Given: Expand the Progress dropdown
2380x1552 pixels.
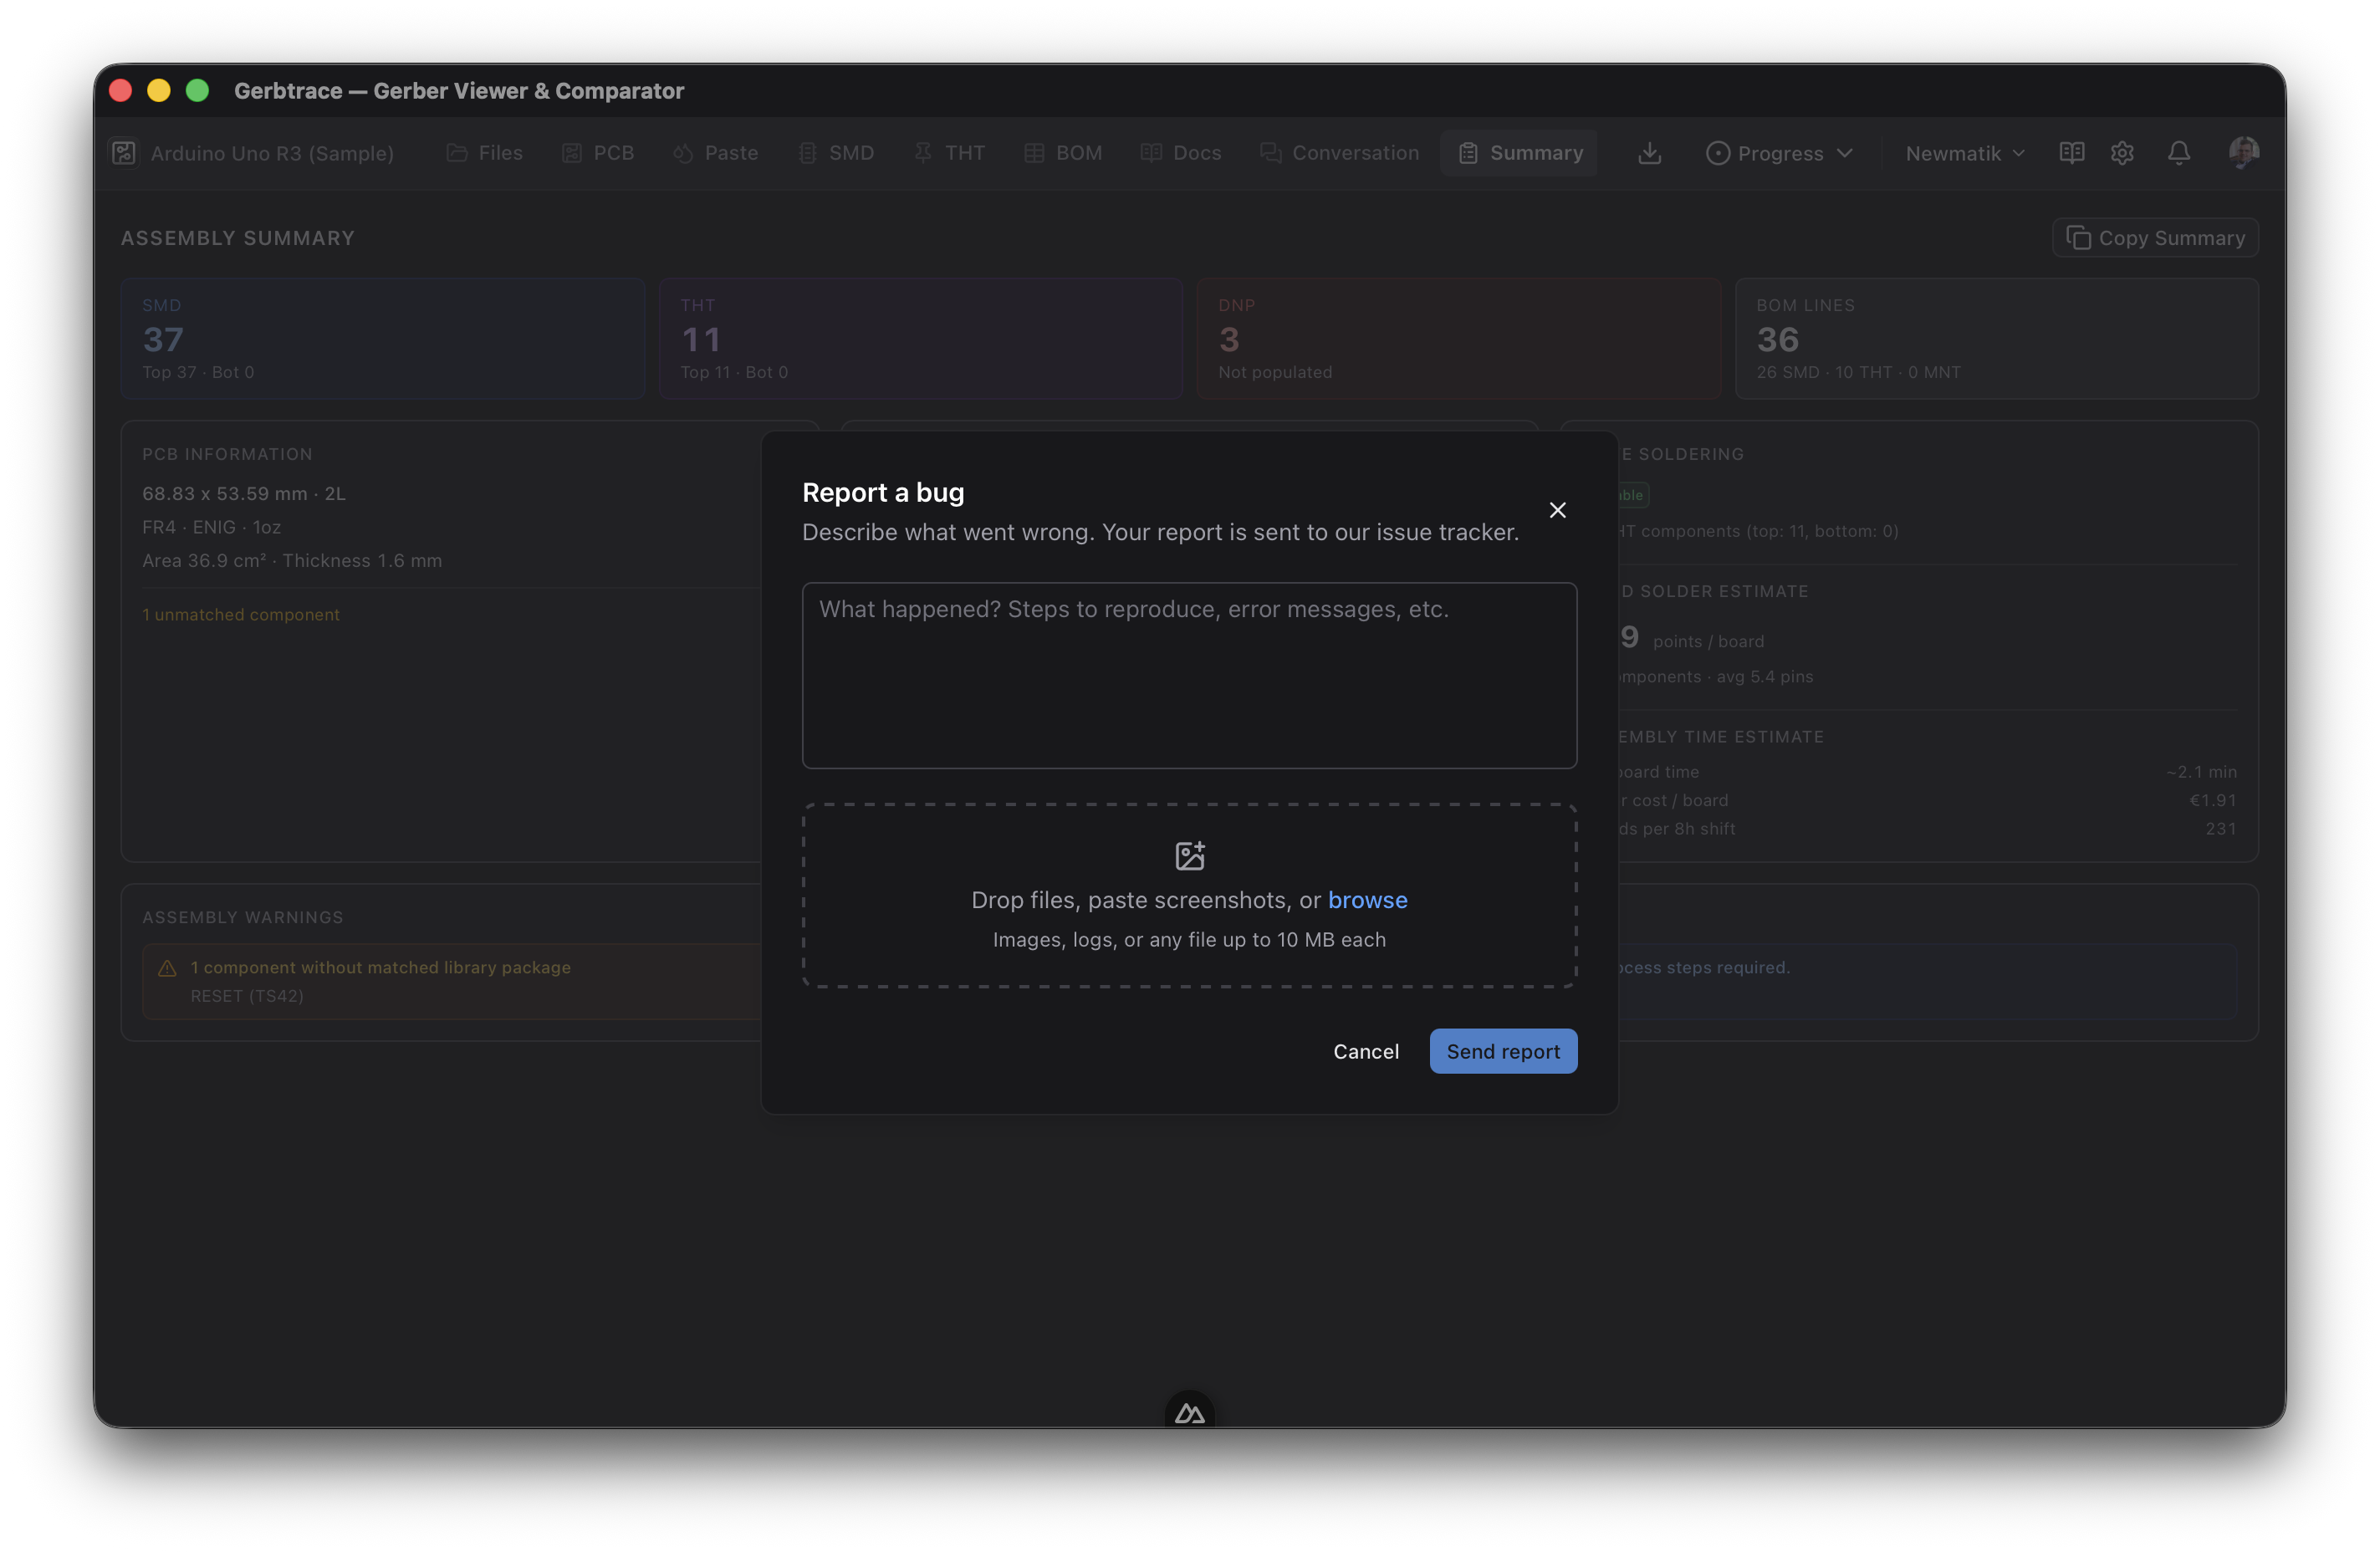Looking at the screenshot, I should point(1780,153).
